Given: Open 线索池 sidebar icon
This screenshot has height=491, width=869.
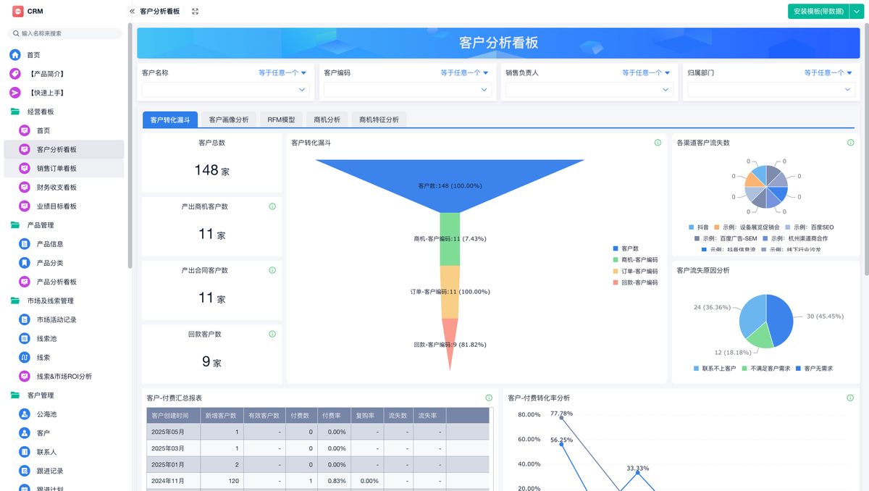Looking at the screenshot, I should click(25, 338).
